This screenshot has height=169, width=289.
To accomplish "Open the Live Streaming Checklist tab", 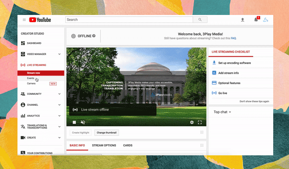I will coord(231,52).
